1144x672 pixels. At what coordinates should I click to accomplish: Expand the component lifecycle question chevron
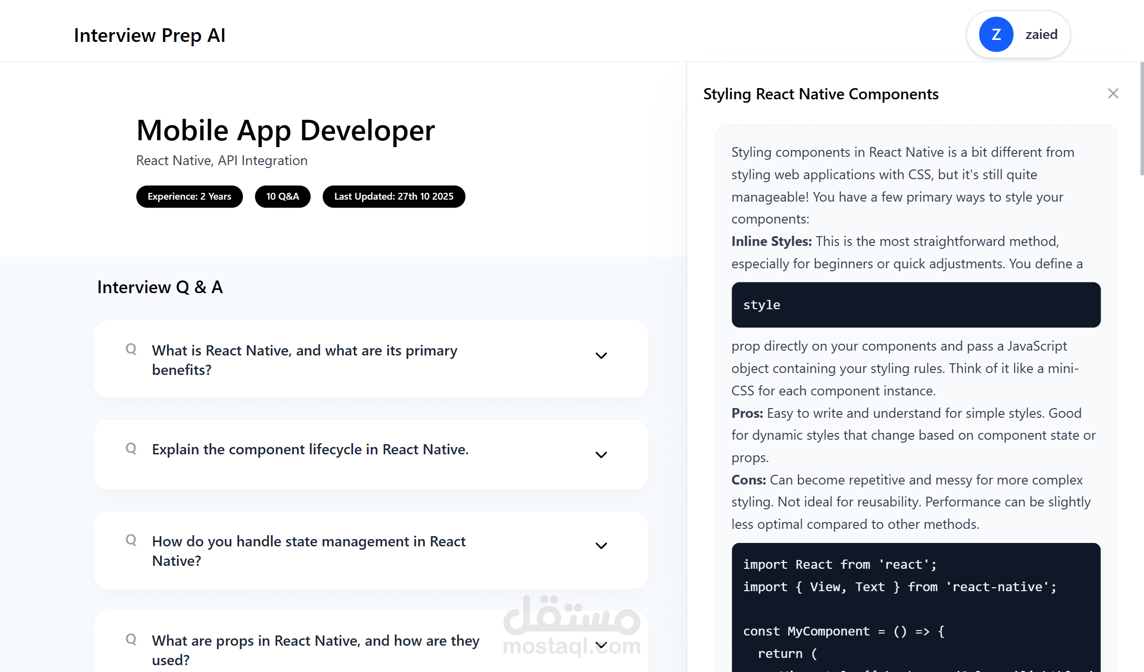(601, 455)
